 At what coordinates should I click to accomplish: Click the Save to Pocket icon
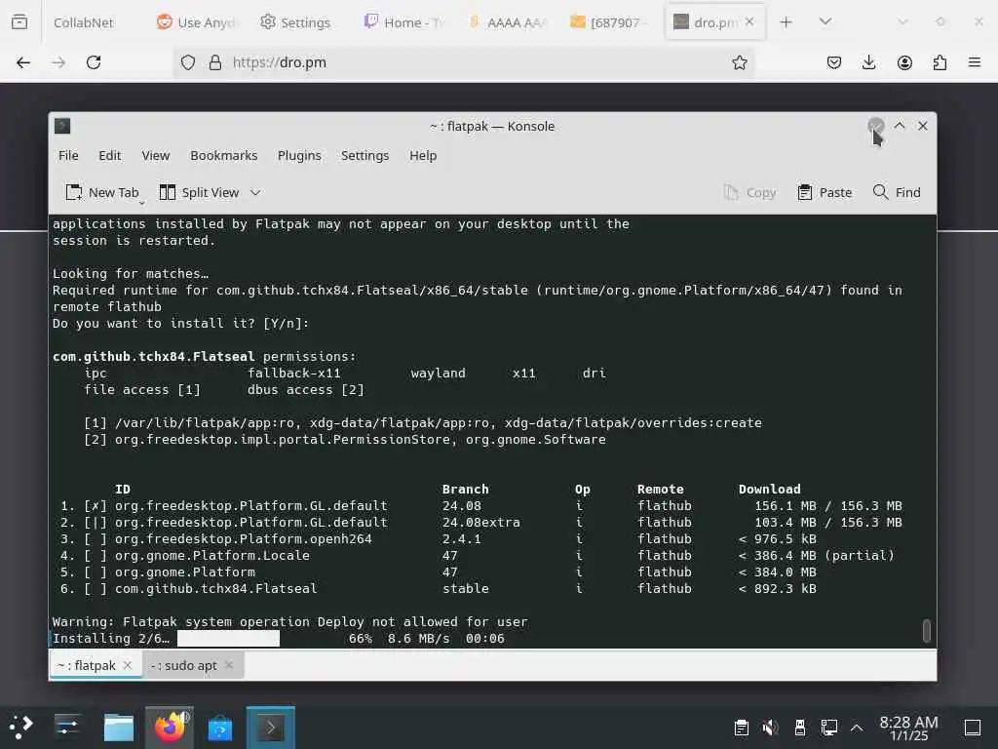coord(834,62)
